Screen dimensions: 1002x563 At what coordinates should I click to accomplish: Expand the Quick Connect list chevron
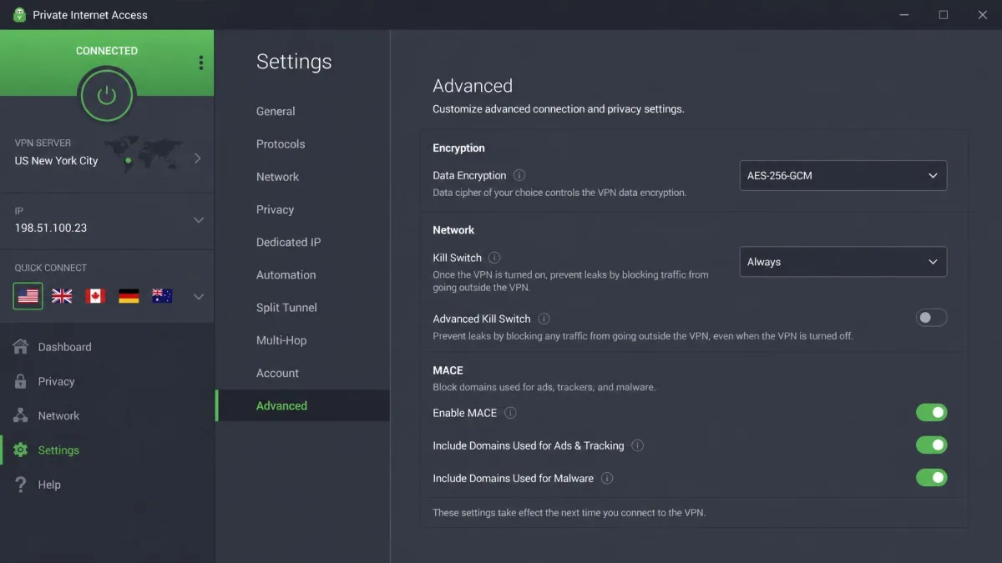[x=199, y=296]
